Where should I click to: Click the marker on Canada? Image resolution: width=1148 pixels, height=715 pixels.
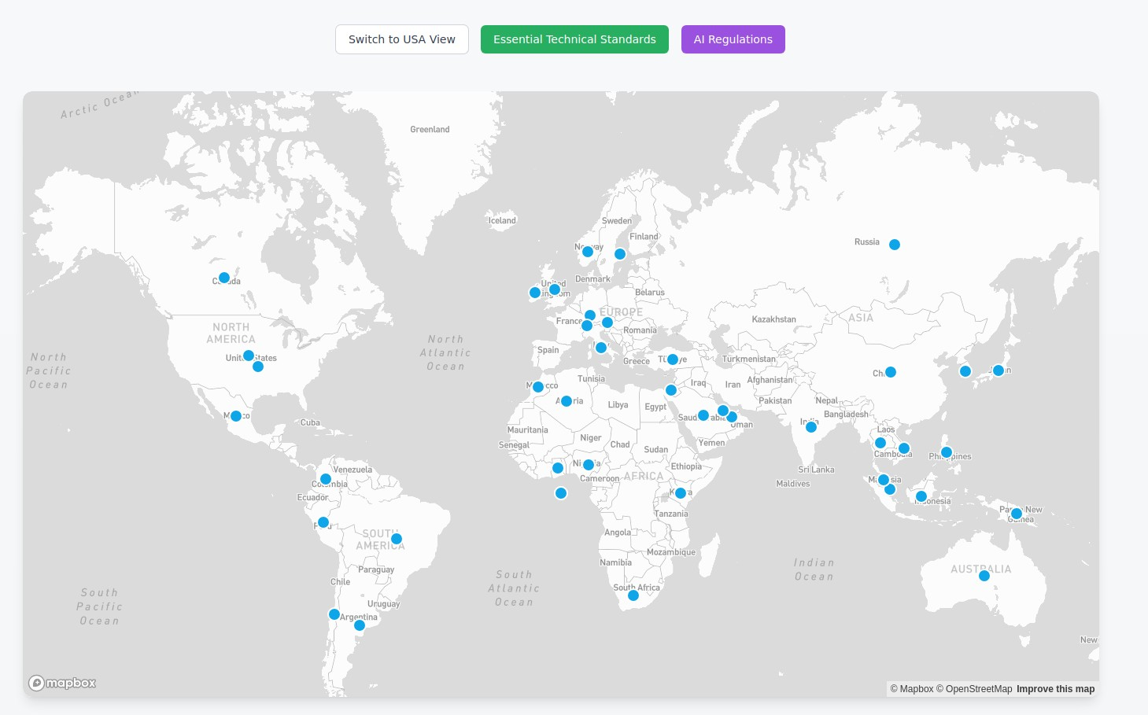[x=223, y=277]
